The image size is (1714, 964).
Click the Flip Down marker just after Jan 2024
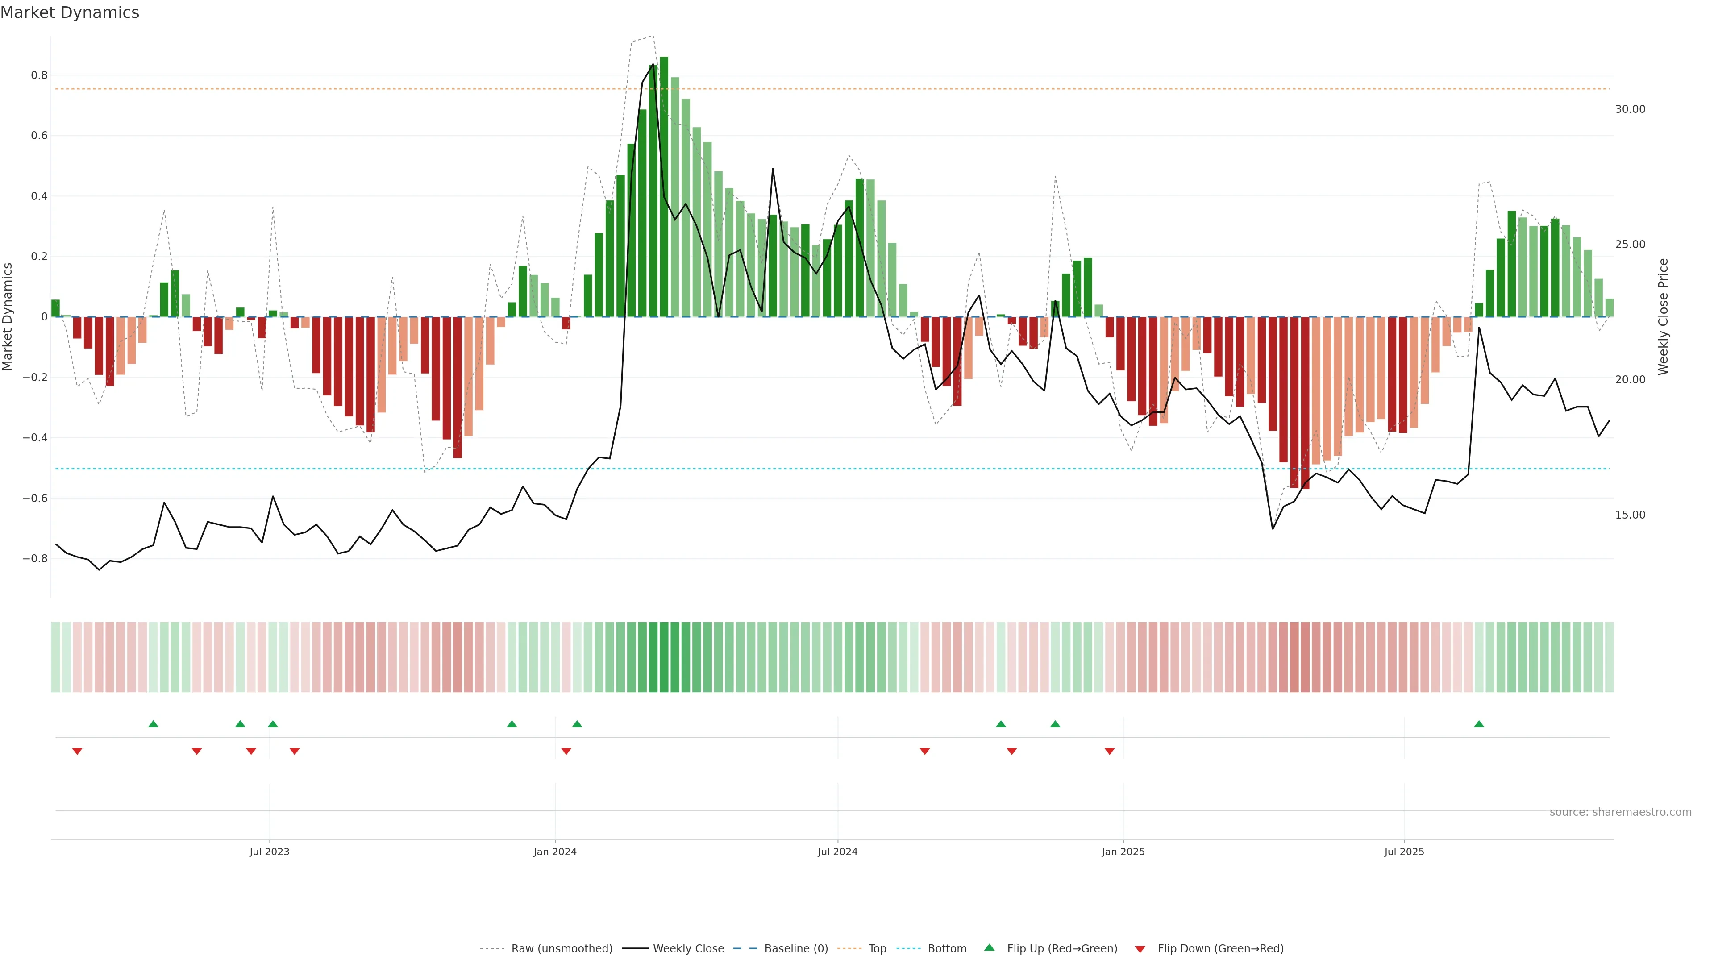pos(566,751)
